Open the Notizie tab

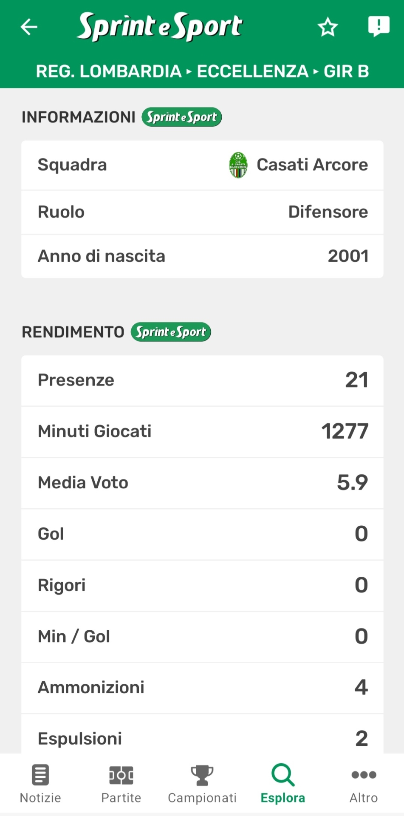[40, 783]
